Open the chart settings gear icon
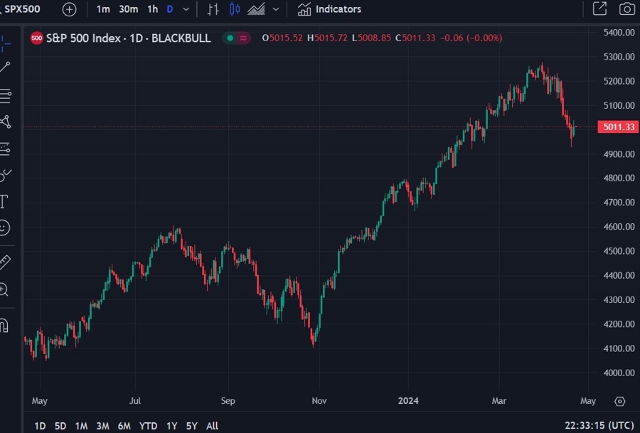Viewport: 640px width, 433px height. point(619,401)
